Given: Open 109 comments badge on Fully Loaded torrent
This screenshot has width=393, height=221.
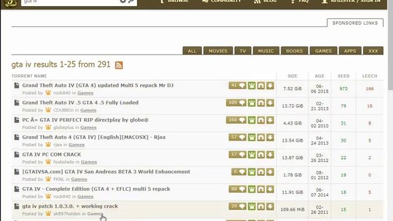Looking at the screenshot, I should pyautogui.click(x=236, y=103).
